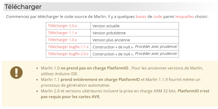Select the Télécharger bugfix-1.1.x link
The width and height of the screenshot is (218, 109).
(68, 47)
